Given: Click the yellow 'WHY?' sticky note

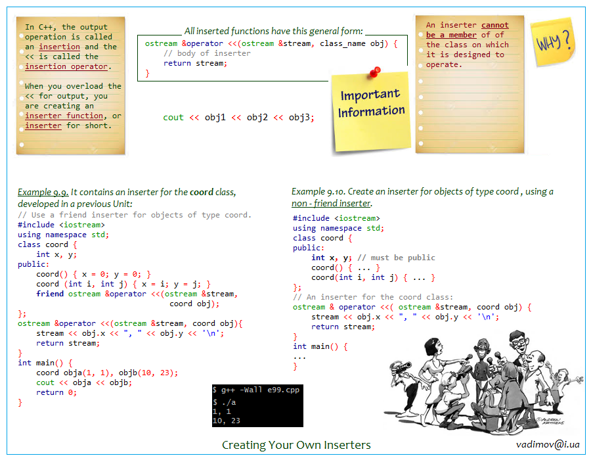Looking at the screenshot, I should (552, 42).
